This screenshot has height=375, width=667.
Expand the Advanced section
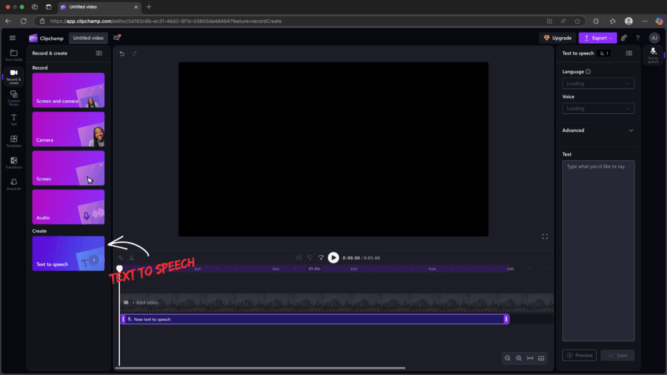click(x=598, y=130)
